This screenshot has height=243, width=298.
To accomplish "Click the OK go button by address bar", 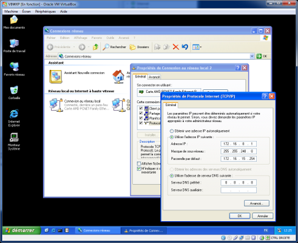I will pyautogui.click(x=262, y=56).
